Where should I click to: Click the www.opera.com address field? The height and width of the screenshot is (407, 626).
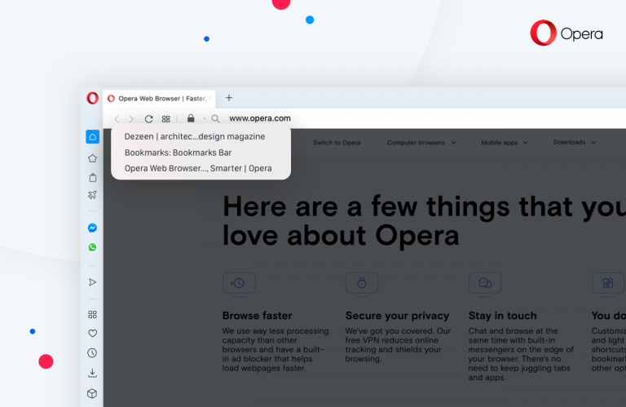coord(261,118)
